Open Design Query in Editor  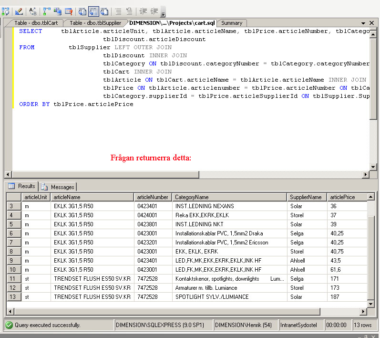coord(19,11)
